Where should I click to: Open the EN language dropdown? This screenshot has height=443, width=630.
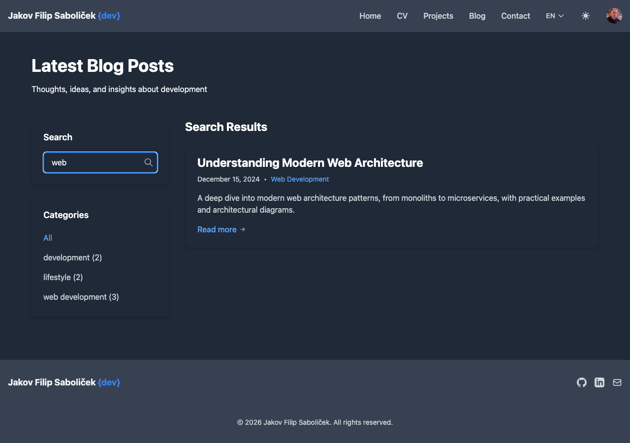coord(554,16)
